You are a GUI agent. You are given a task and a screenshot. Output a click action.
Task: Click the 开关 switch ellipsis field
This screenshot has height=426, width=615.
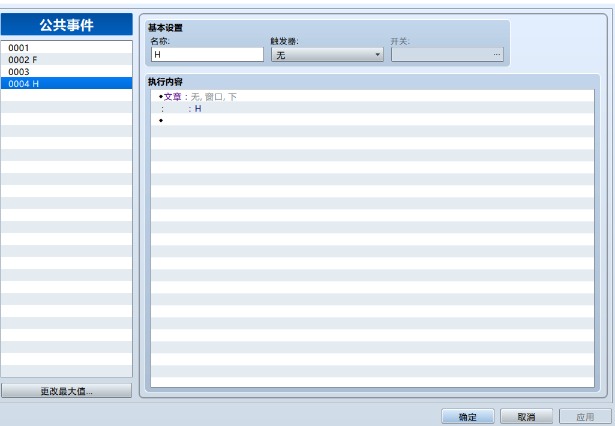coord(448,55)
